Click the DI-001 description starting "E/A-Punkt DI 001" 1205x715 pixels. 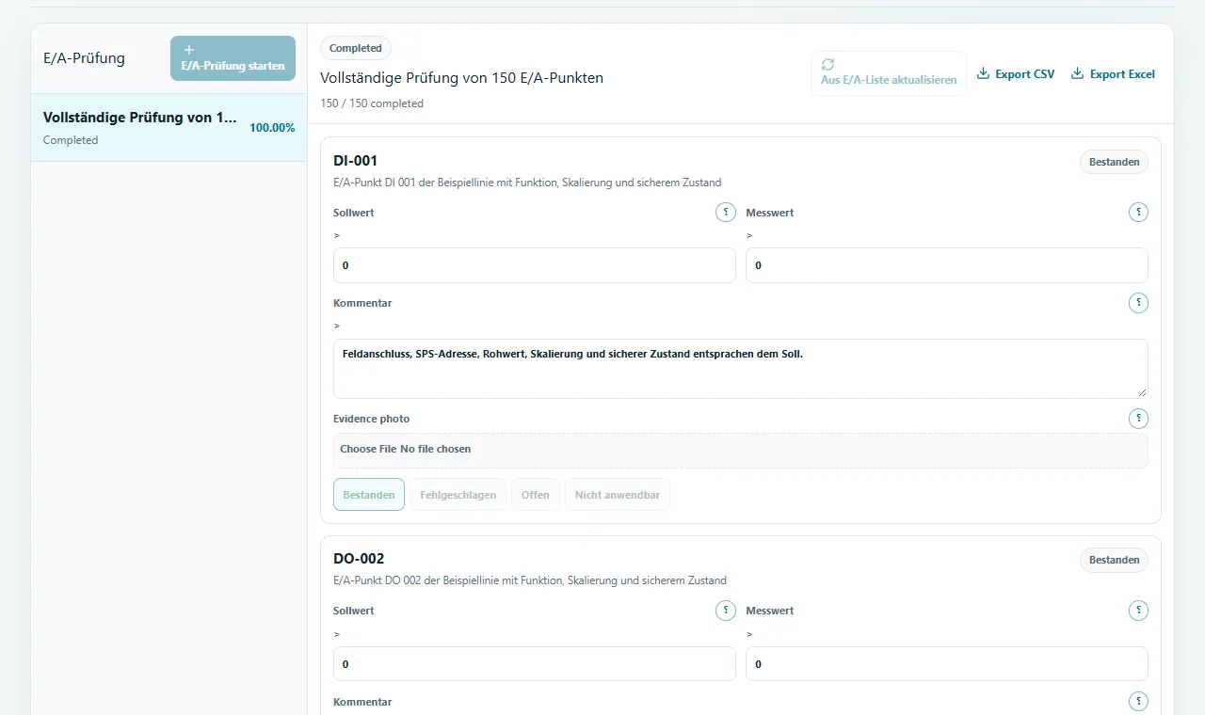tap(527, 183)
